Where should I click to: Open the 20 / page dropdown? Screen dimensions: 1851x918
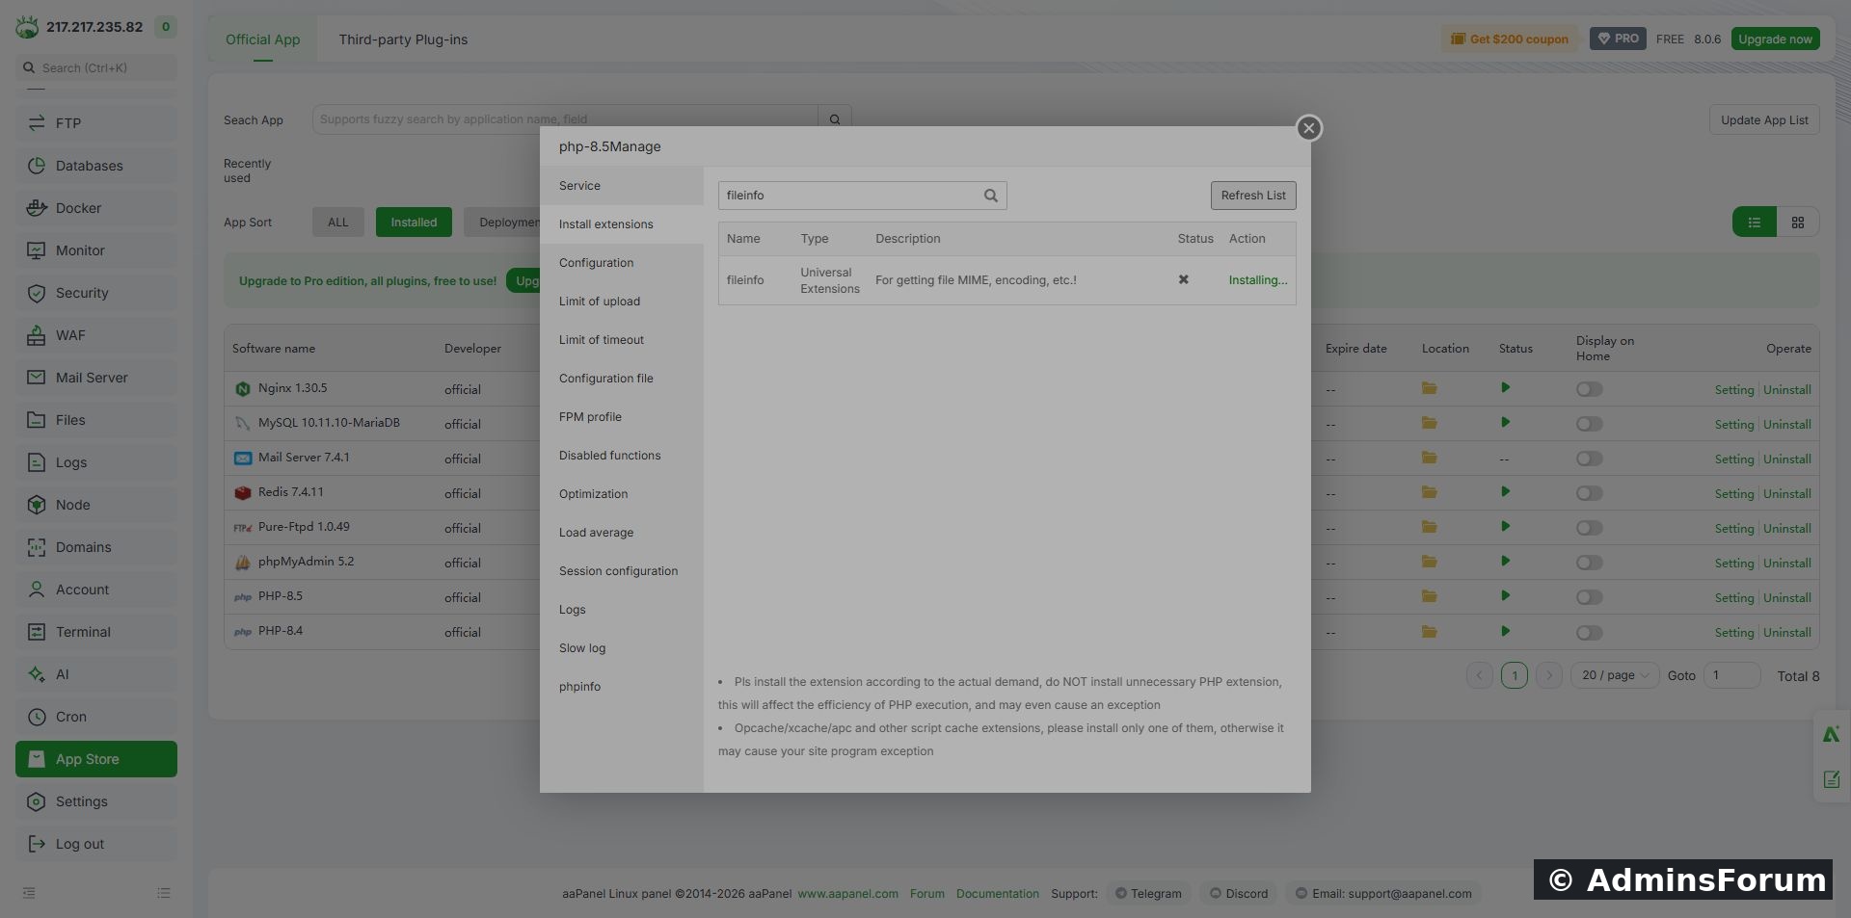[1615, 675]
